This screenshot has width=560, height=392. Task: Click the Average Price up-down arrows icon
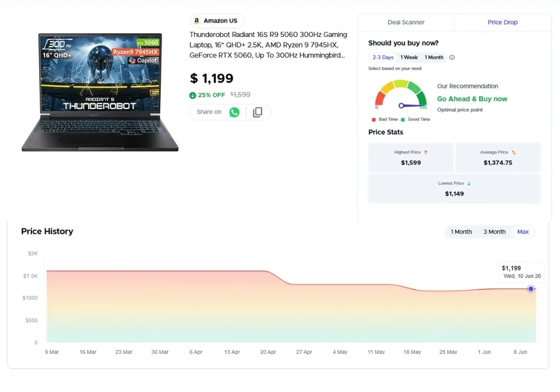tap(514, 152)
